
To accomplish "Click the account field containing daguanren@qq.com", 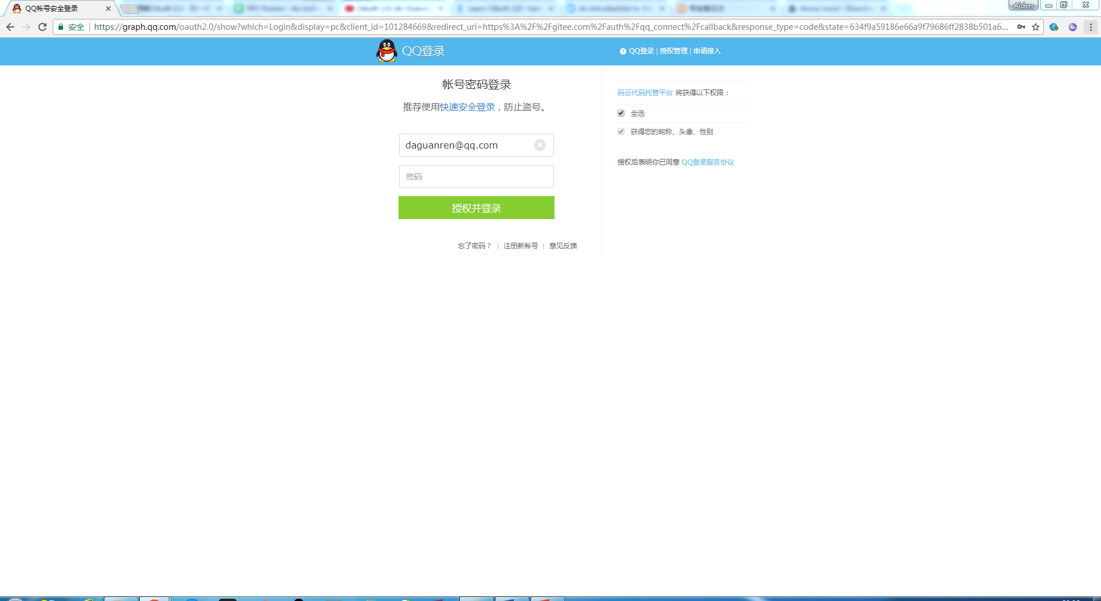I will tap(477, 145).
